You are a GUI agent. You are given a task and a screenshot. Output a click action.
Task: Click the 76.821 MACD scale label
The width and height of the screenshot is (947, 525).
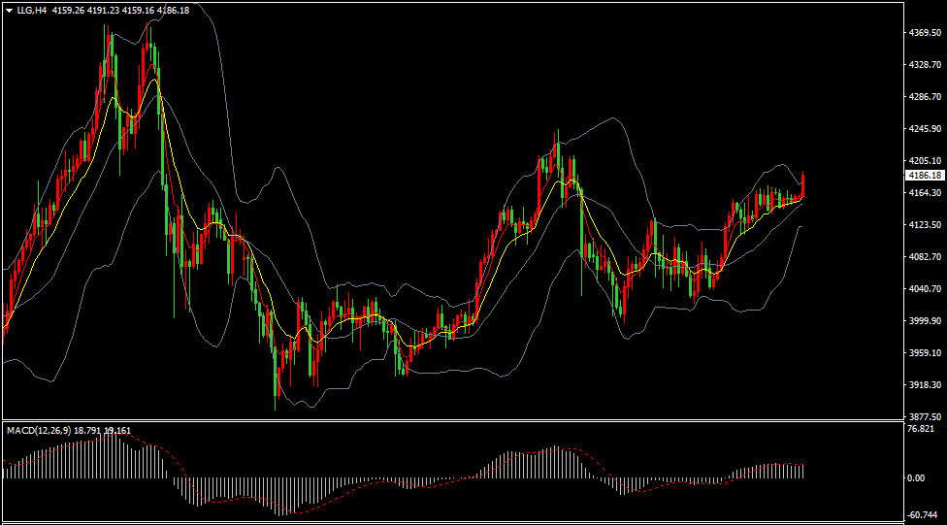pos(921,429)
